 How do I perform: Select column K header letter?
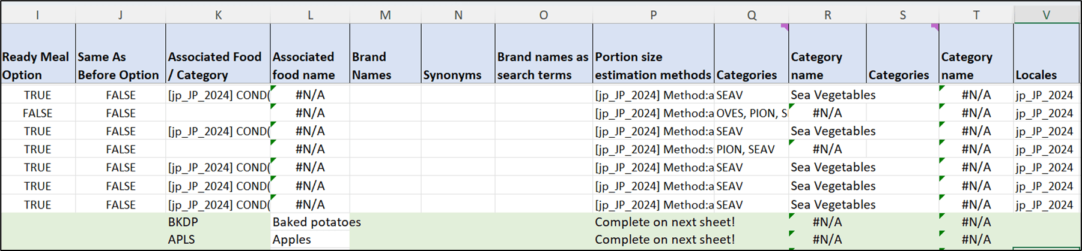point(218,15)
